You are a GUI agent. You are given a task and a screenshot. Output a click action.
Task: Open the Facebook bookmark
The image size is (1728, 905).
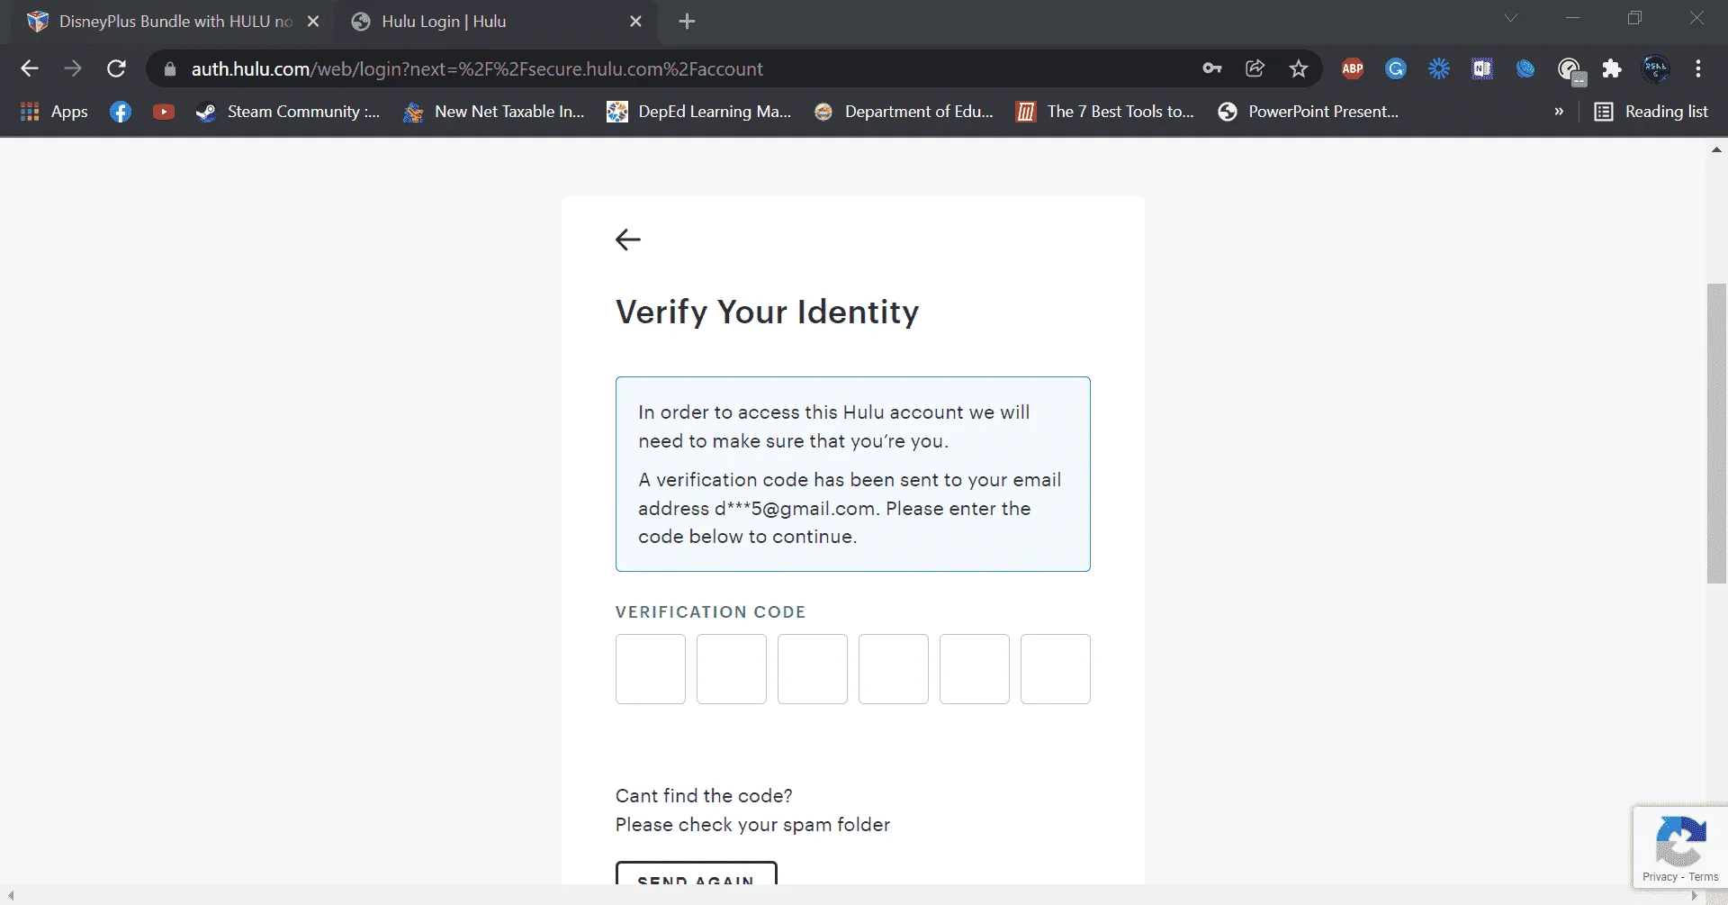click(121, 112)
